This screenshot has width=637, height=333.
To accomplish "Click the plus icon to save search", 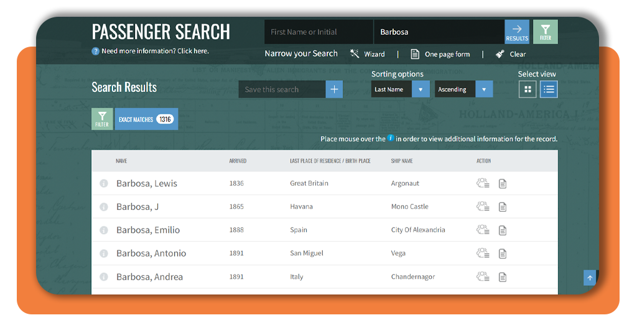I will point(334,89).
